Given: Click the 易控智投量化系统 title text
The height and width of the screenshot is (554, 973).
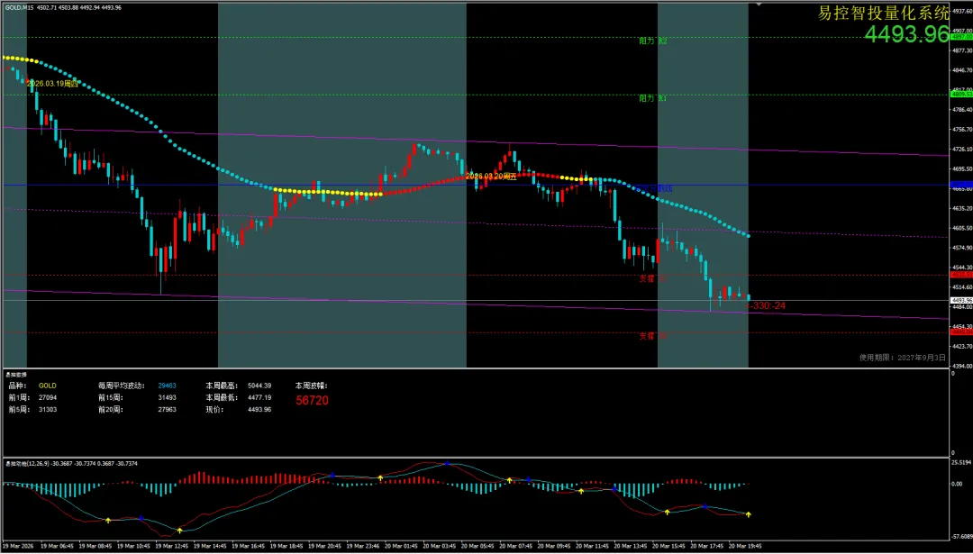Looking at the screenshot, I should 884,13.
